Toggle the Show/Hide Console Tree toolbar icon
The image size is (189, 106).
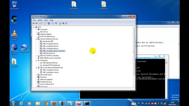[41, 24]
